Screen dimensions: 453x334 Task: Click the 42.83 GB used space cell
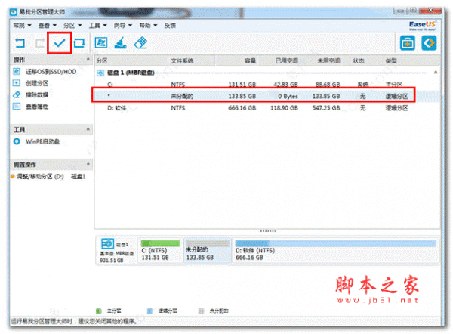pyautogui.click(x=285, y=85)
